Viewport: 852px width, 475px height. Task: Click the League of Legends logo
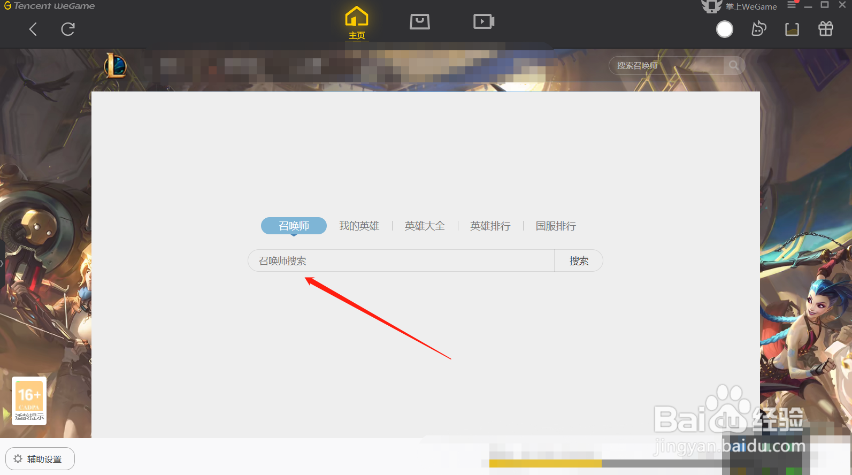pos(115,66)
